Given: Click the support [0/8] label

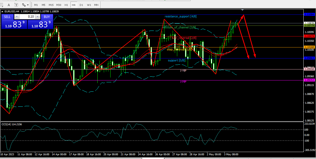Looking at the screenshot, I should (x=176, y=60).
